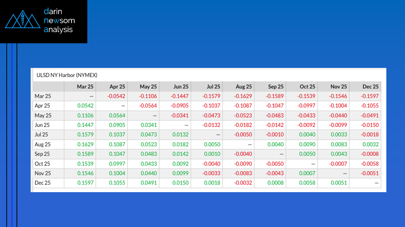This screenshot has width=405, height=227.
Task: Select the green 0.0341 spread cell
Action: click(x=149, y=125)
